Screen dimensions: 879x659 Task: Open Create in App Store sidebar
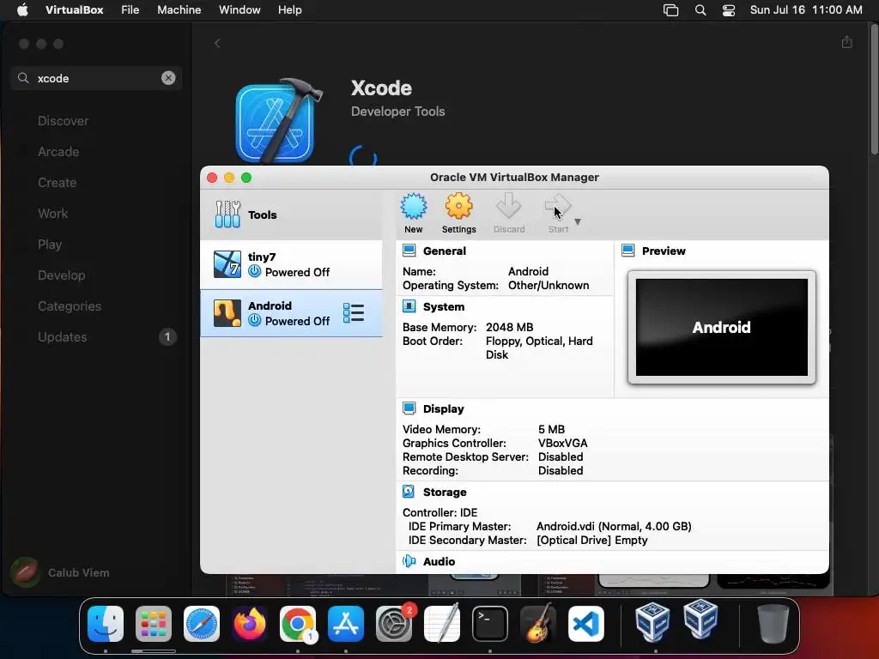[58, 183]
